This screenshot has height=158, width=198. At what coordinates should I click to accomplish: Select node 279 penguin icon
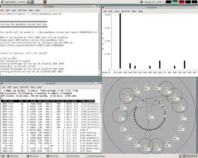click(x=180, y=126)
